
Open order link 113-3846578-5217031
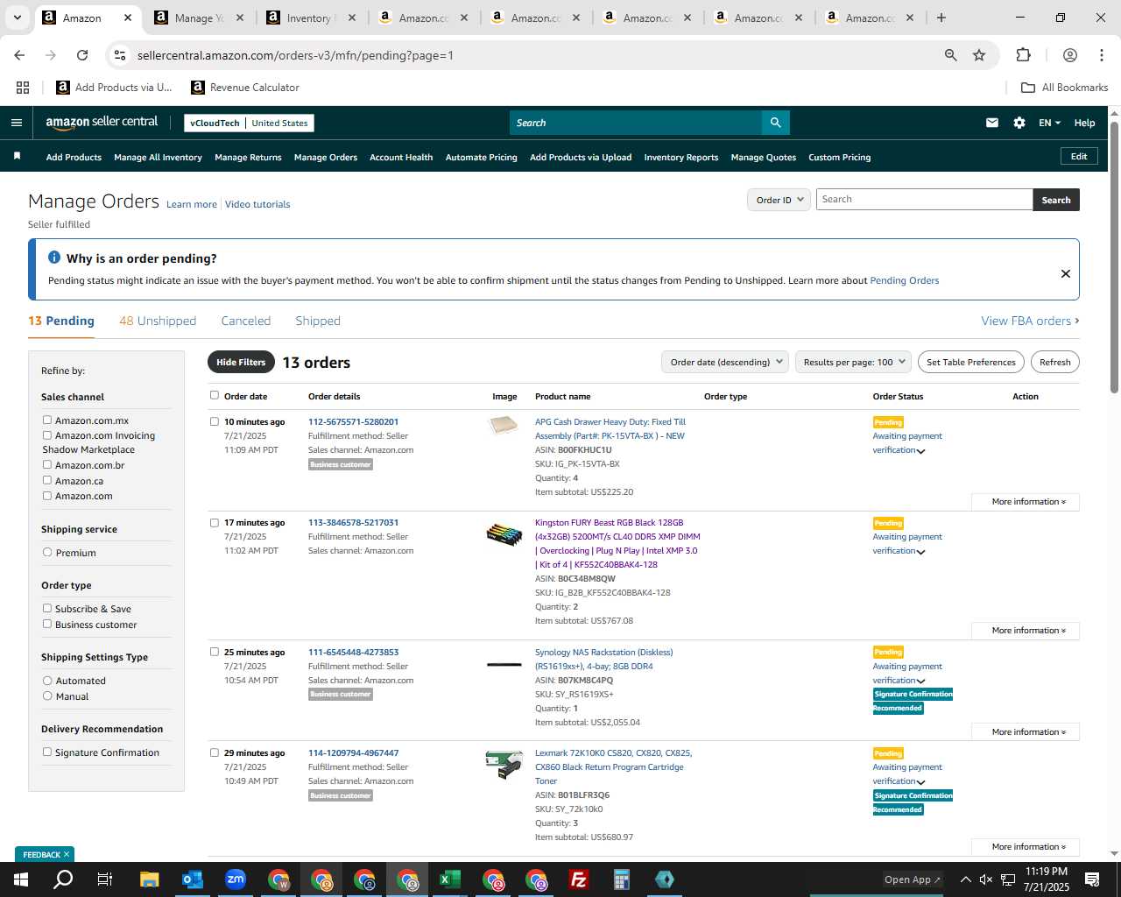(x=353, y=523)
